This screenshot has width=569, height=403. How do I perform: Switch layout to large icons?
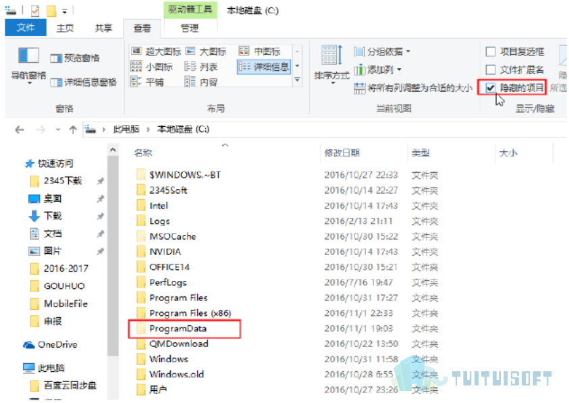point(206,51)
